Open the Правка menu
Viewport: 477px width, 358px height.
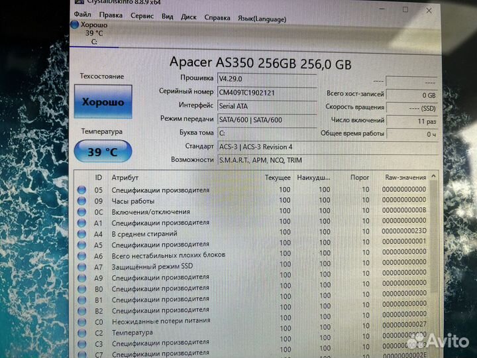click(111, 15)
